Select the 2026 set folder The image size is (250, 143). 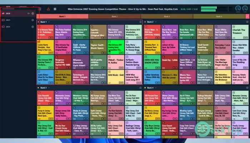(18, 14)
